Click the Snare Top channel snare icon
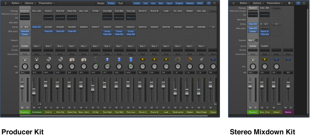The height and width of the screenshot is (138, 310). (x=72, y=59)
